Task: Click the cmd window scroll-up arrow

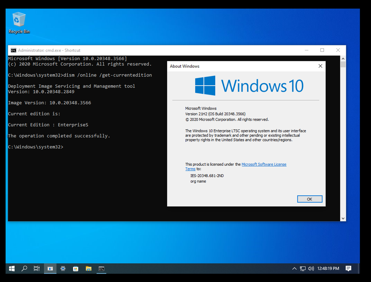Action: tap(343, 59)
